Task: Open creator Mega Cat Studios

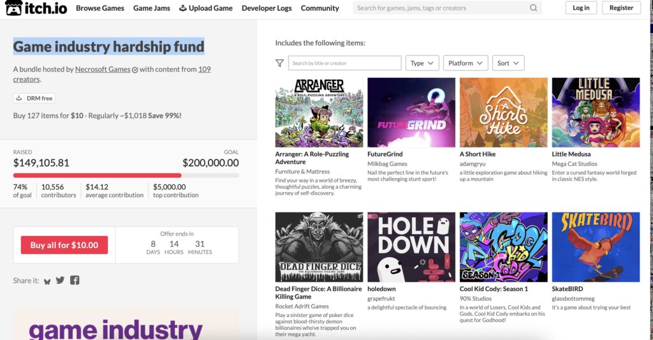Action: [575, 164]
